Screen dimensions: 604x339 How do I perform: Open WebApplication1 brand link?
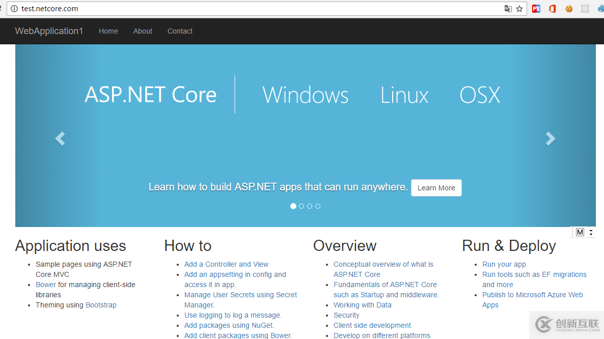click(49, 31)
